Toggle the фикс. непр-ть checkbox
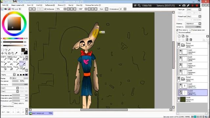The width and height of the screenshot is (210, 118). click(x=13, y=103)
